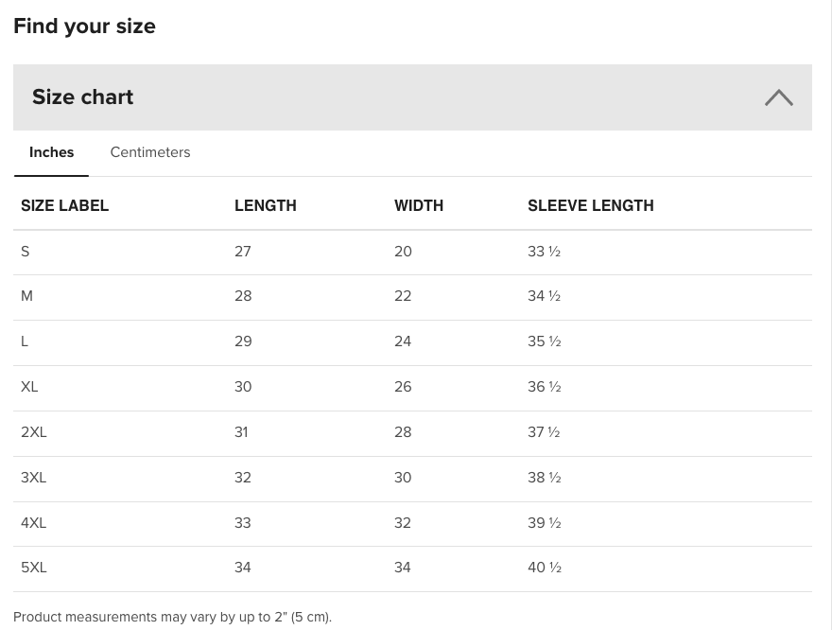Click the SLEEVE LENGTH column header
Screen dimensions: 832x630
pyautogui.click(x=591, y=206)
